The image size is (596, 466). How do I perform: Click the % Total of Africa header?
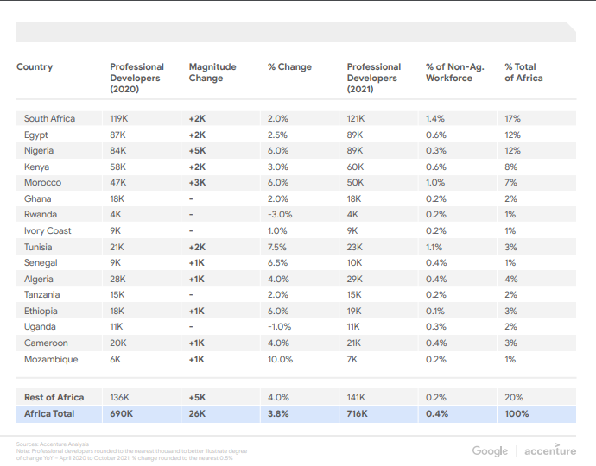[524, 72]
